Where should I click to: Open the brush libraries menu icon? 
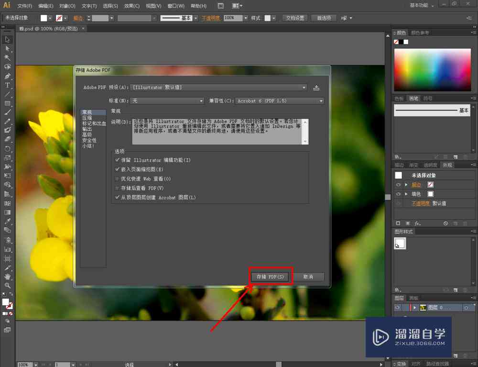398,156
